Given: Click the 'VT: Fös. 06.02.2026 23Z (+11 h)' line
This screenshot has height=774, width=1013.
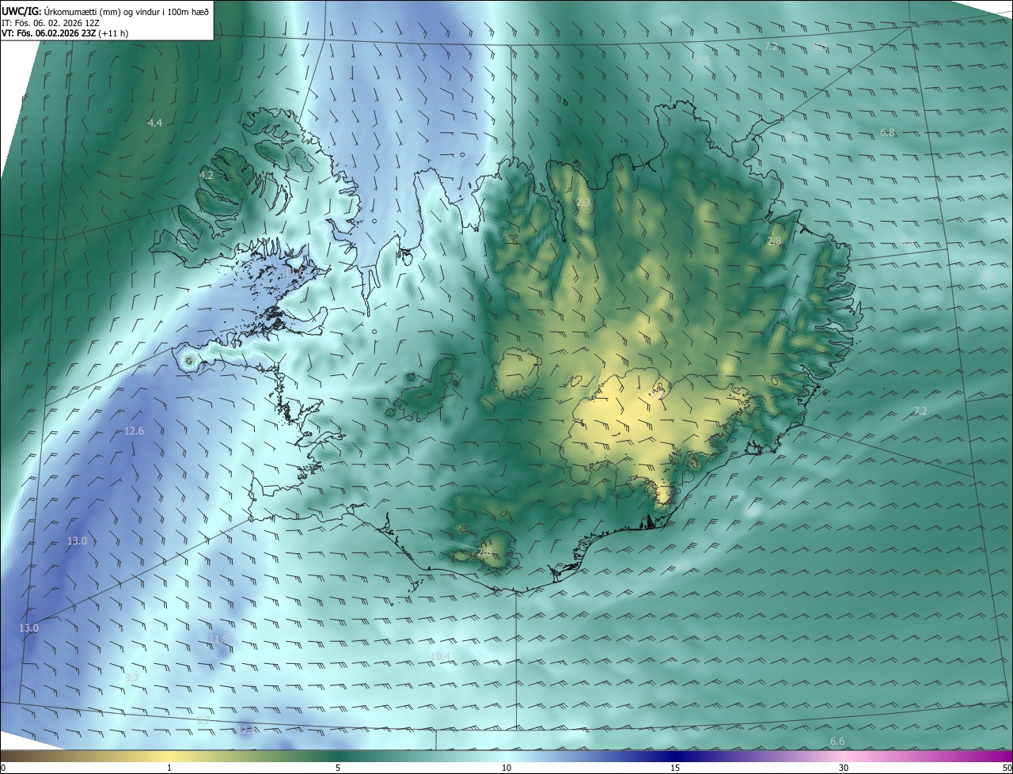Looking at the screenshot, I should point(65,33).
